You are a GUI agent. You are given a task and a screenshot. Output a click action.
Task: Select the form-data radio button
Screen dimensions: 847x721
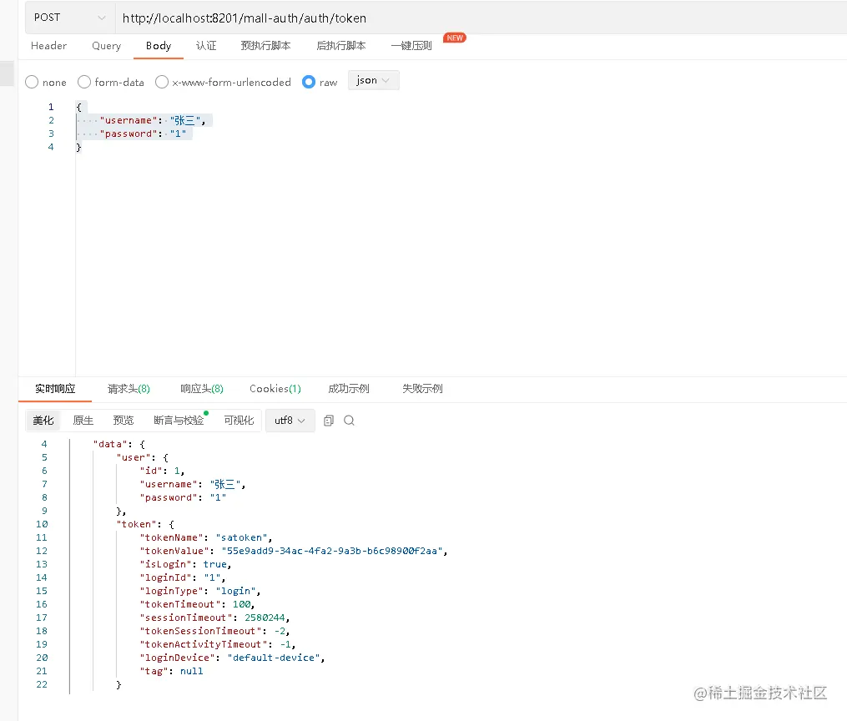(x=84, y=82)
